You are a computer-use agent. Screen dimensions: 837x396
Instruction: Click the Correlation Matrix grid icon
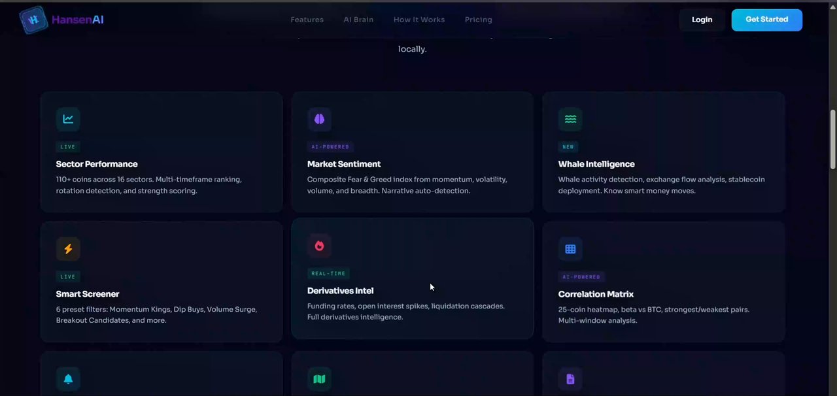570,249
